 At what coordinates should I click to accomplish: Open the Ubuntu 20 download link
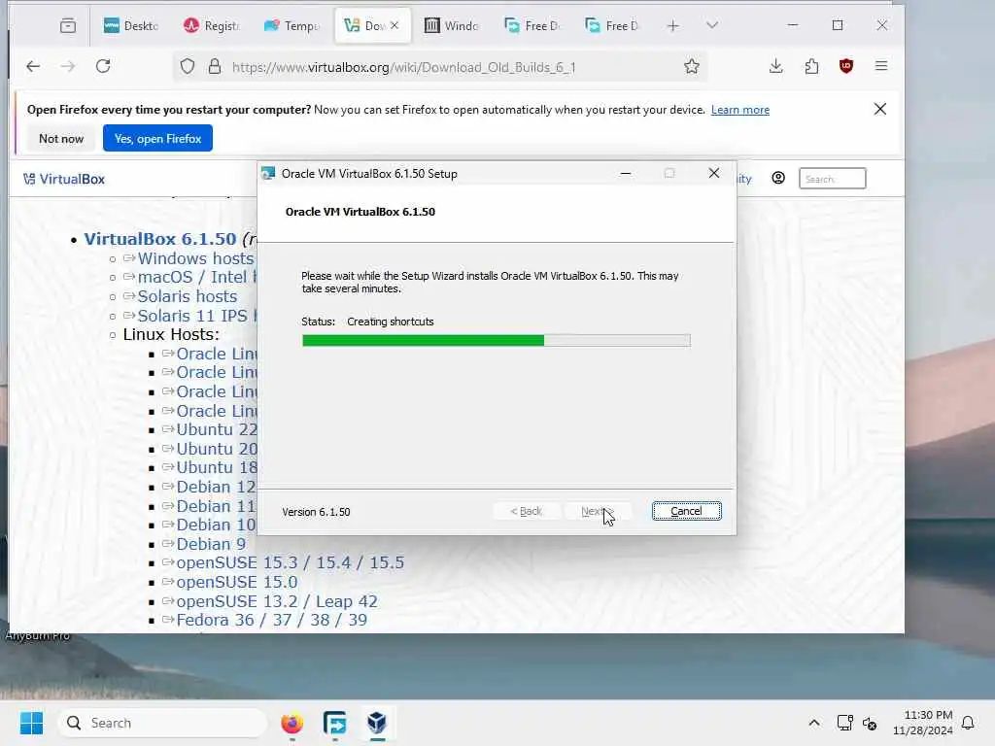pyautogui.click(x=217, y=449)
